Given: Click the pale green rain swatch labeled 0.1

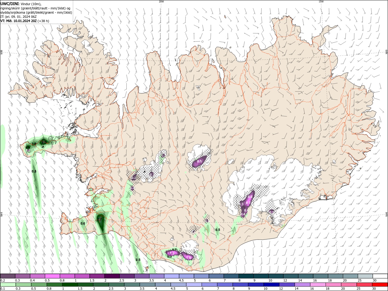Looking at the screenshot, I should [x=8, y=285].
